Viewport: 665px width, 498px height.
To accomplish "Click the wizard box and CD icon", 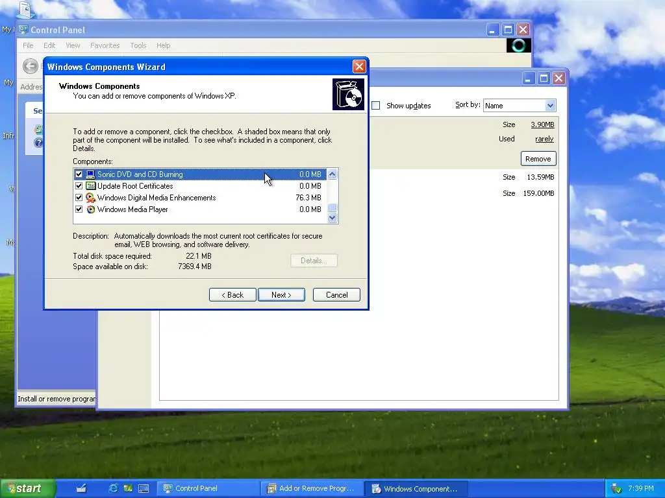I will click(x=348, y=94).
